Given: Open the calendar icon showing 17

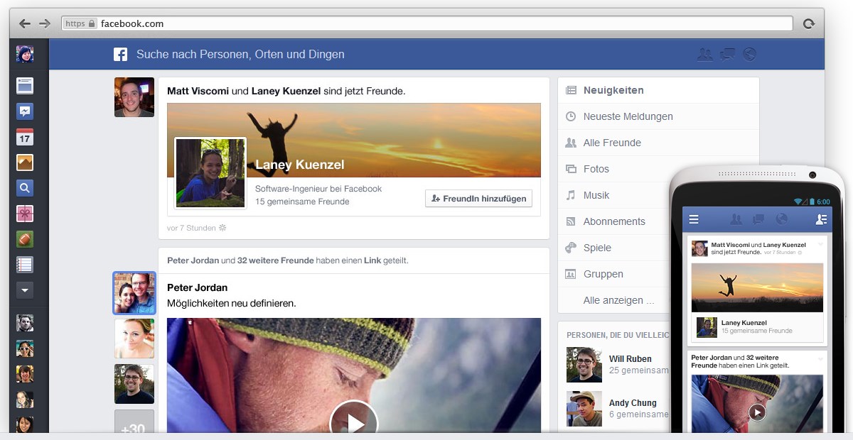Looking at the screenshot, I should coord(25,137).
